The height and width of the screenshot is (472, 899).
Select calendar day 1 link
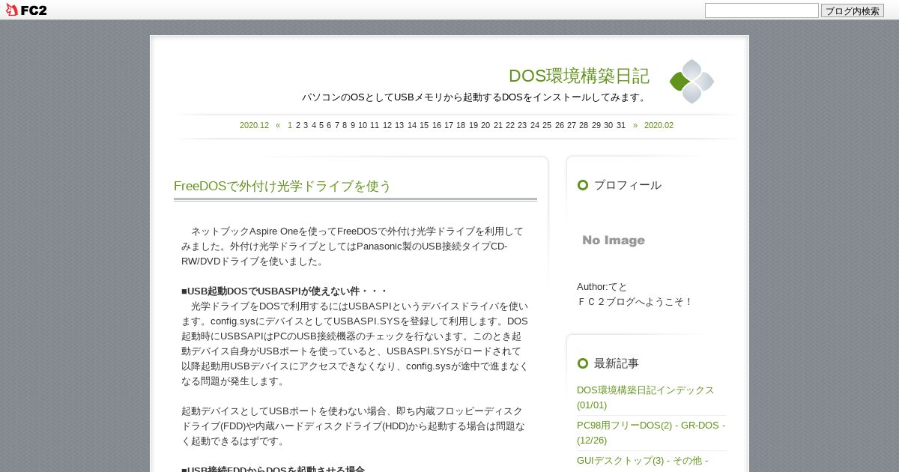[x=290, y=125]
